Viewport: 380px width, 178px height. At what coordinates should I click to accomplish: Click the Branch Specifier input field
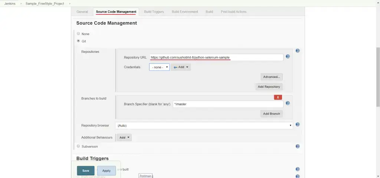(x=228, y=104)
